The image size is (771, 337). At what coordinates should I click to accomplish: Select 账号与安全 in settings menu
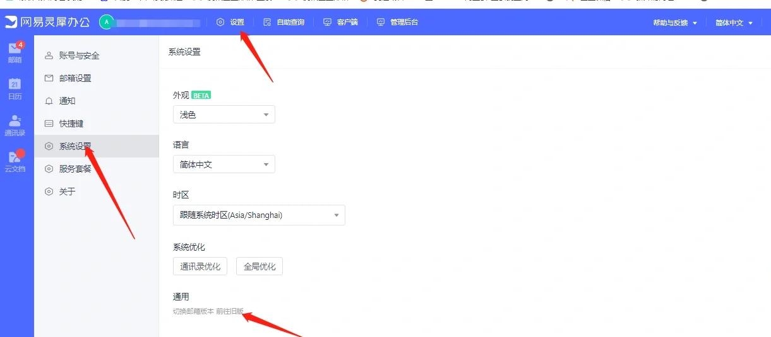(97, 55)
